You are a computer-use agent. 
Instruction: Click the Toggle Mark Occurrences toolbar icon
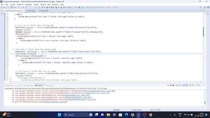coord(82,7)
